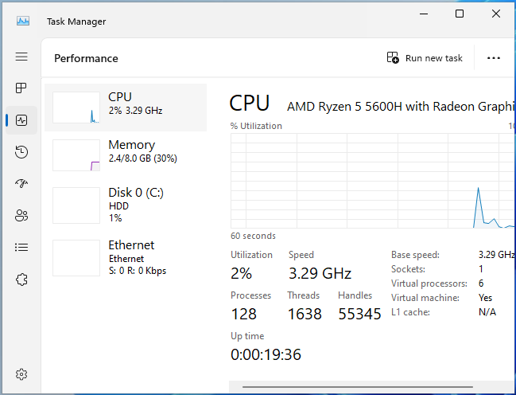Click the Memory usage mini graph thumbnail
This screenshot has width=516, height=395.
point(76,155)
